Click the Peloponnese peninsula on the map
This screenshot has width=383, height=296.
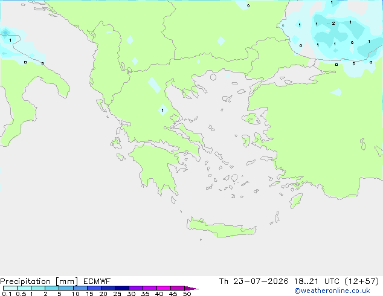tap(156, 166)
